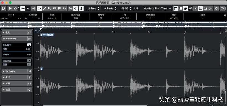Start audition playback
The height and width of the screenshot is (106, 227).
point(10,9)
